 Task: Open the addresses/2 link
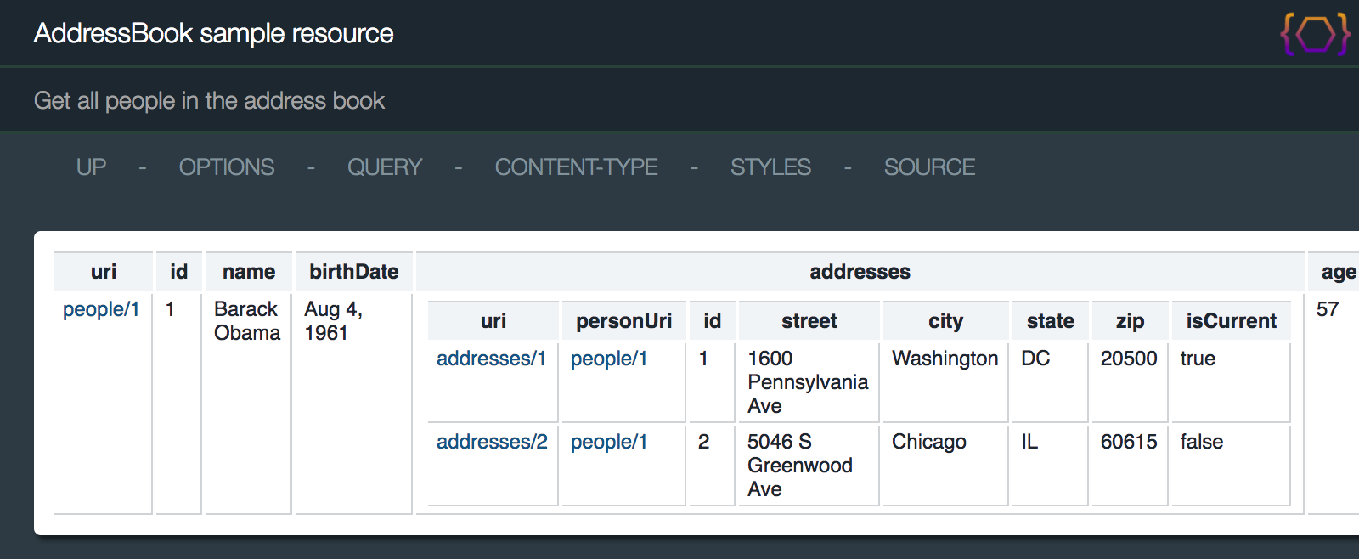[493, 442]
